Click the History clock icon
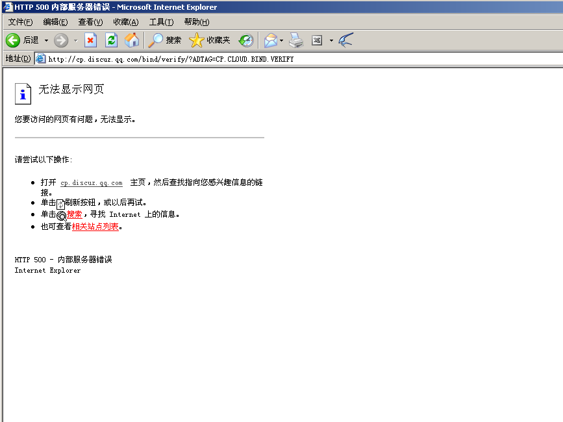This screenshot has width=563, height=422. pos(246,40)
